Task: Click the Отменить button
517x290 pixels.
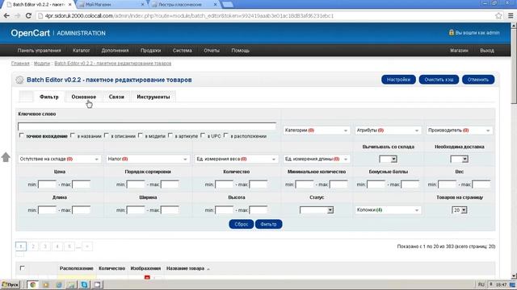Action: click(x=478, y=80)
